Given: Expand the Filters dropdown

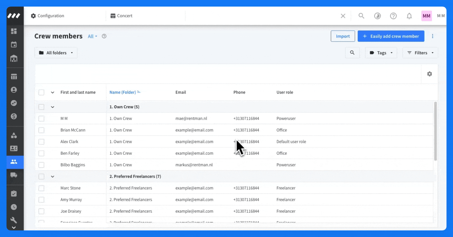Looking at the screenshot, I should [420, 53].
